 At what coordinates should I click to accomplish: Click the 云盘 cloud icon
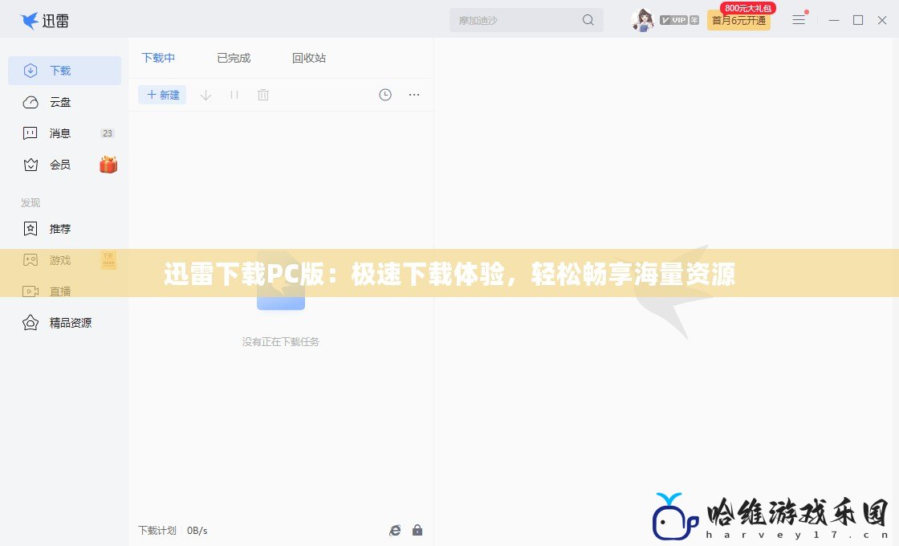click(x=31, y=102)
